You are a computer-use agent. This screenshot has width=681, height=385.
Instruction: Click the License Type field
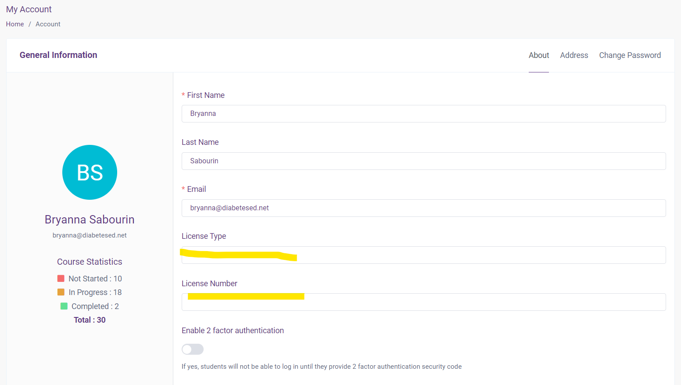click(439, 255)
